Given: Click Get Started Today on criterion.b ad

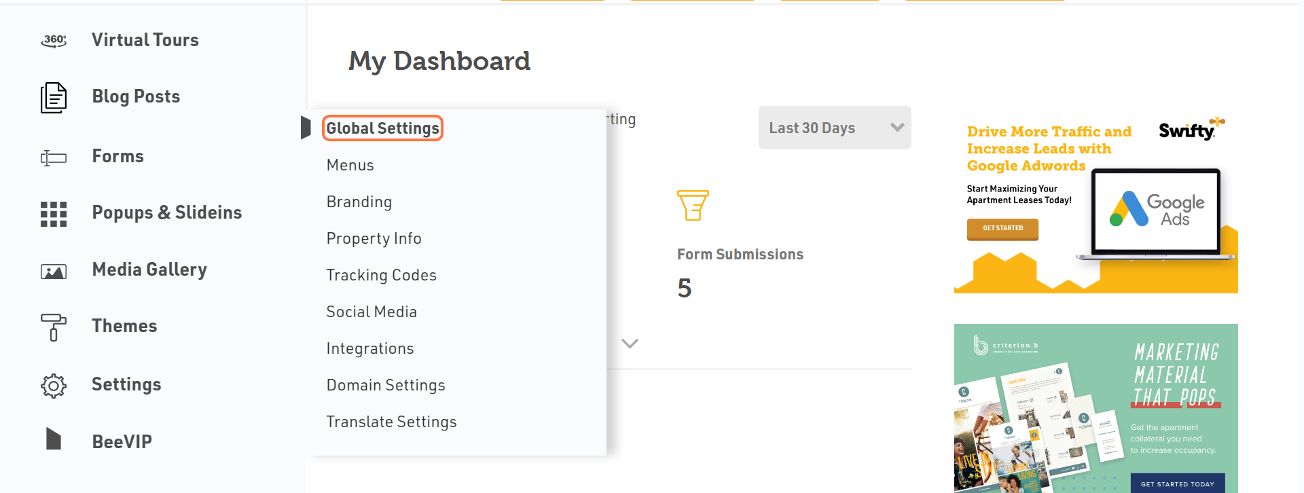Looking at the screenshot, I should coord(1177,483).
